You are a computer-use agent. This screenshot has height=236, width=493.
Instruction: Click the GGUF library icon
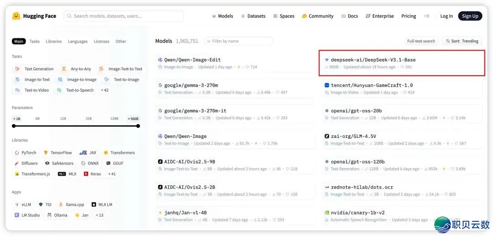pos(109,163)
